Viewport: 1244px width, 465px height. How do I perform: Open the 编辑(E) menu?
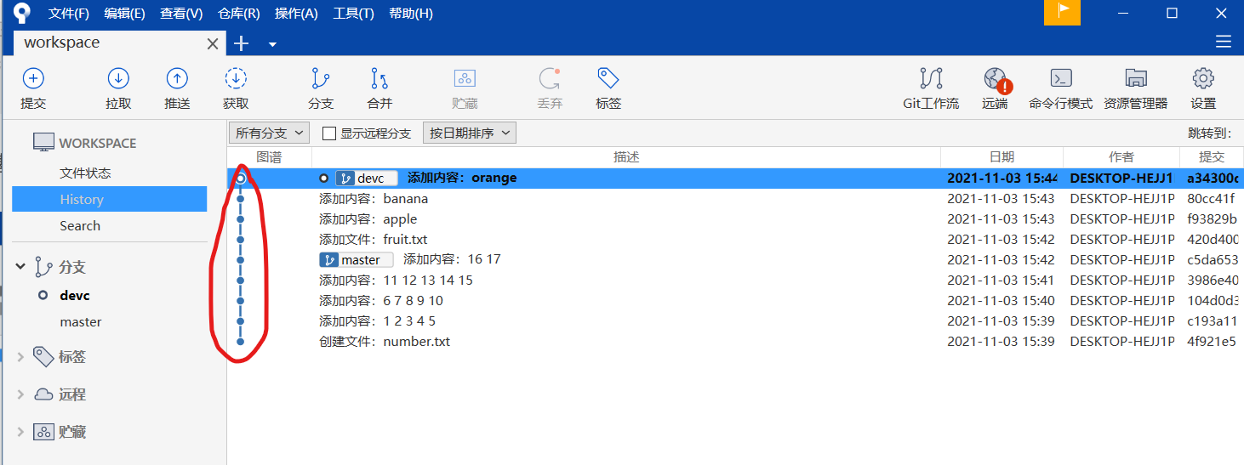click(124, 14)
